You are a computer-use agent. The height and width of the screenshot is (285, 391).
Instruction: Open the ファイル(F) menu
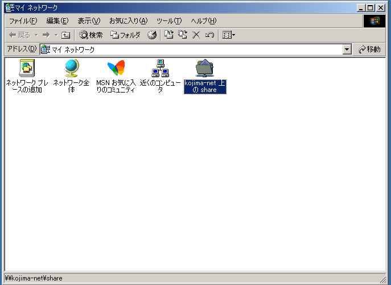click(23, 21)
